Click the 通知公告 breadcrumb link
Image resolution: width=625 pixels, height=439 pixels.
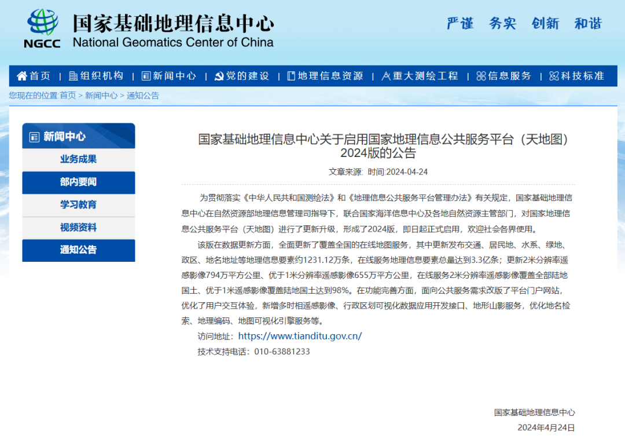pyautogui.click(x=143, y=96)
